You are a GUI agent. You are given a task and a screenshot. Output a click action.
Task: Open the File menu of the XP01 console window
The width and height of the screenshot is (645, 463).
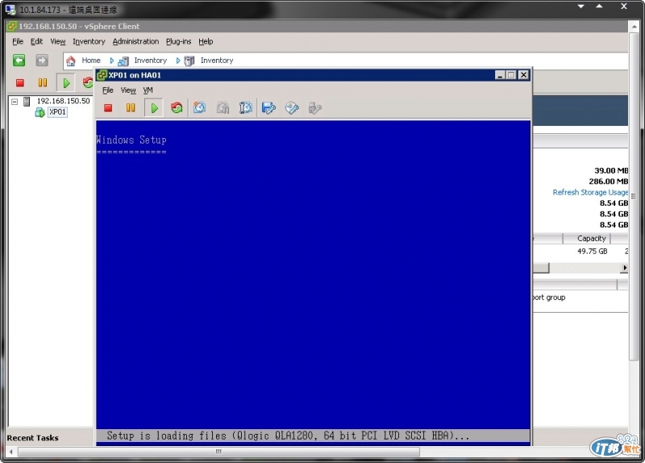tap(108, 90)
